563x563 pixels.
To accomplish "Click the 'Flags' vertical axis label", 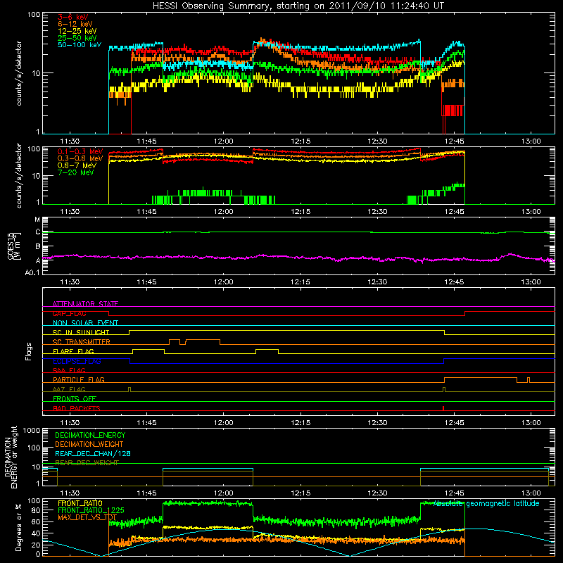I will click(29, 351).
